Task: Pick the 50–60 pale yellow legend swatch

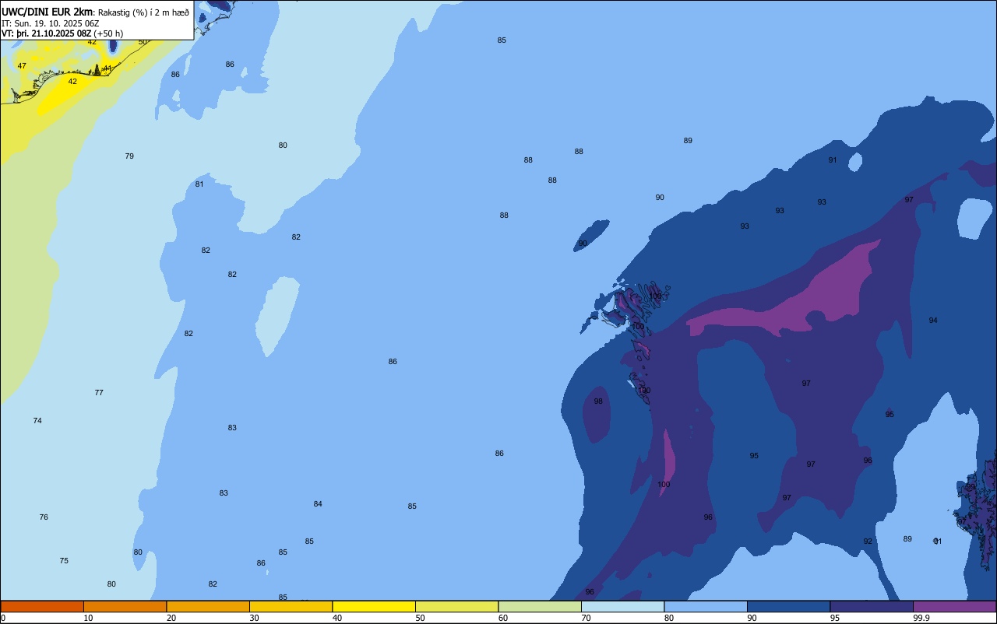Action: [x=456, y=606]
